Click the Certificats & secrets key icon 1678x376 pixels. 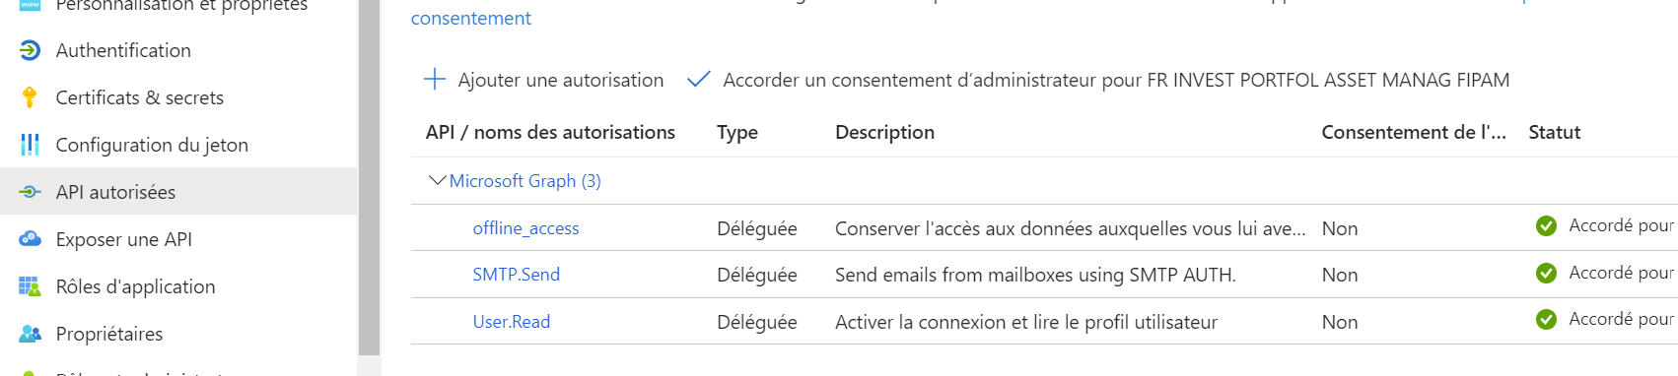[30, 97]
